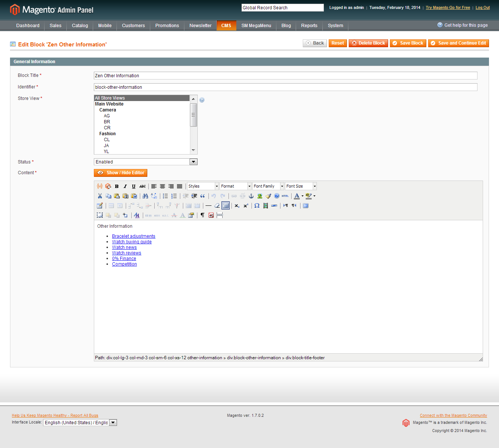The width and height of the screenshot is (499, 448).
Task: Open the Styles dropdown
Action: click(203, 186)
